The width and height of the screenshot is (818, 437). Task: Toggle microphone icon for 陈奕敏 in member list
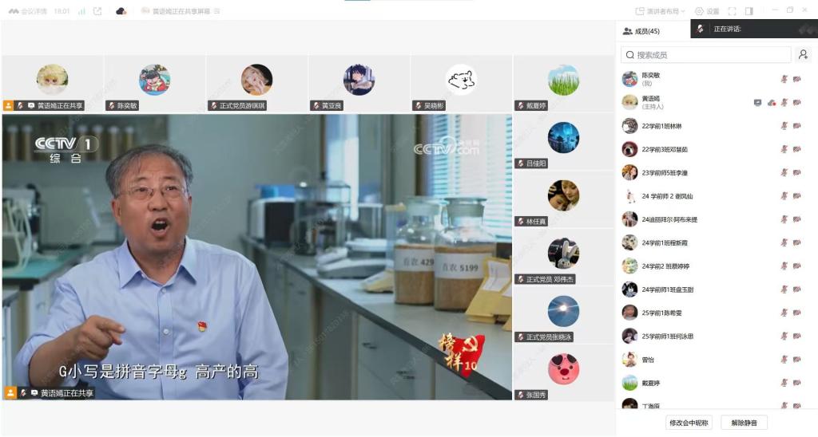[784, 79]
